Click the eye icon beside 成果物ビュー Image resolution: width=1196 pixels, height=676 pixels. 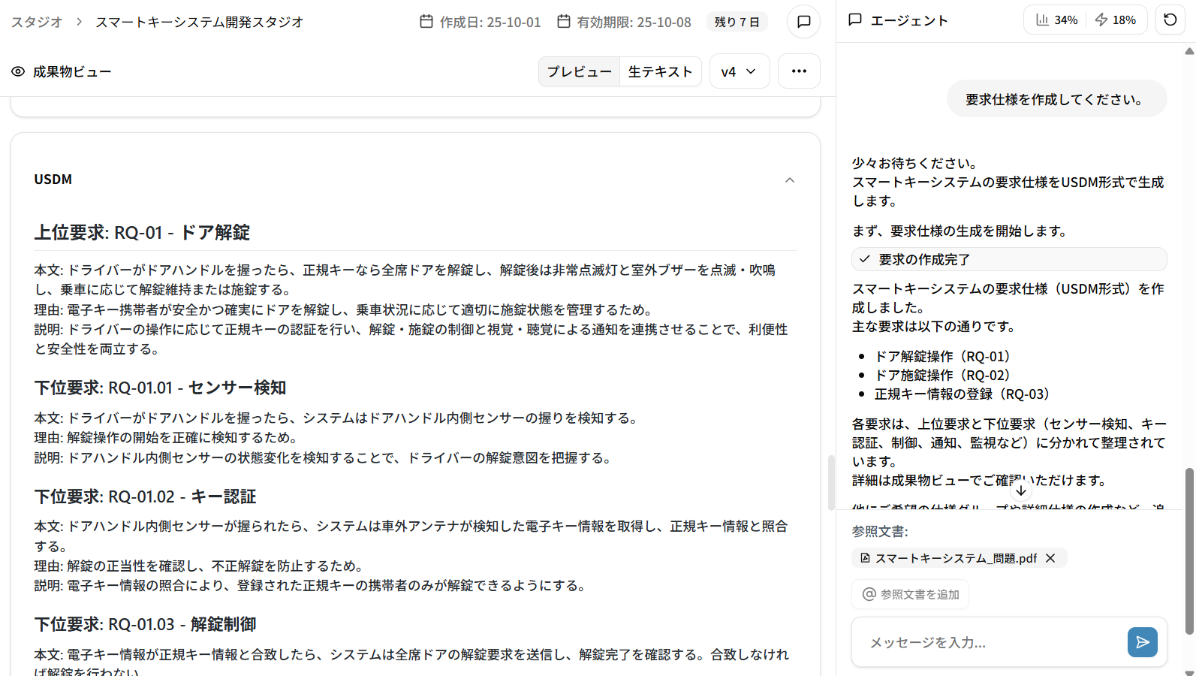coord(18,71)
